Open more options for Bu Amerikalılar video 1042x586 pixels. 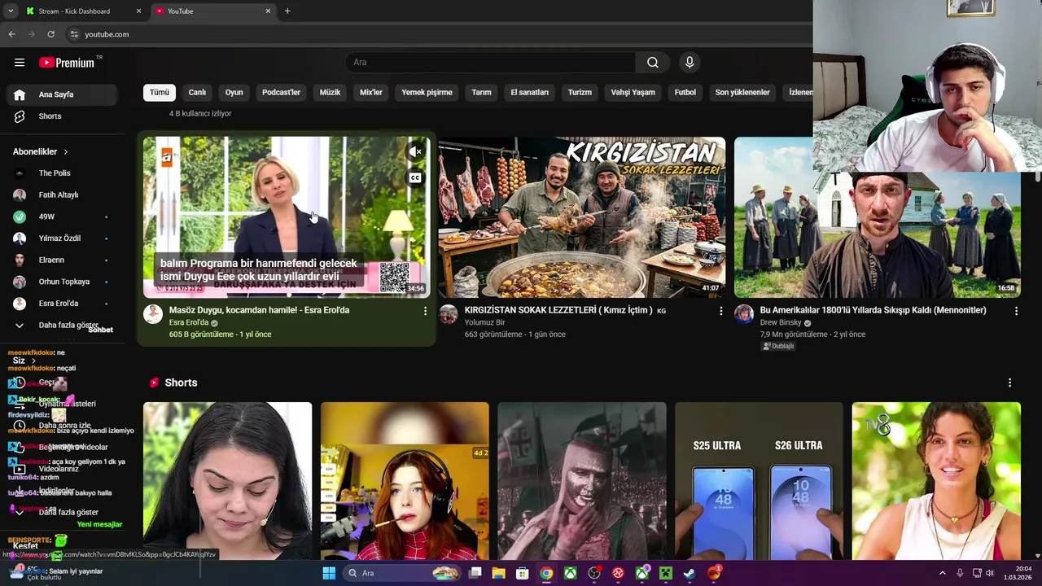tap(1016, 311)
